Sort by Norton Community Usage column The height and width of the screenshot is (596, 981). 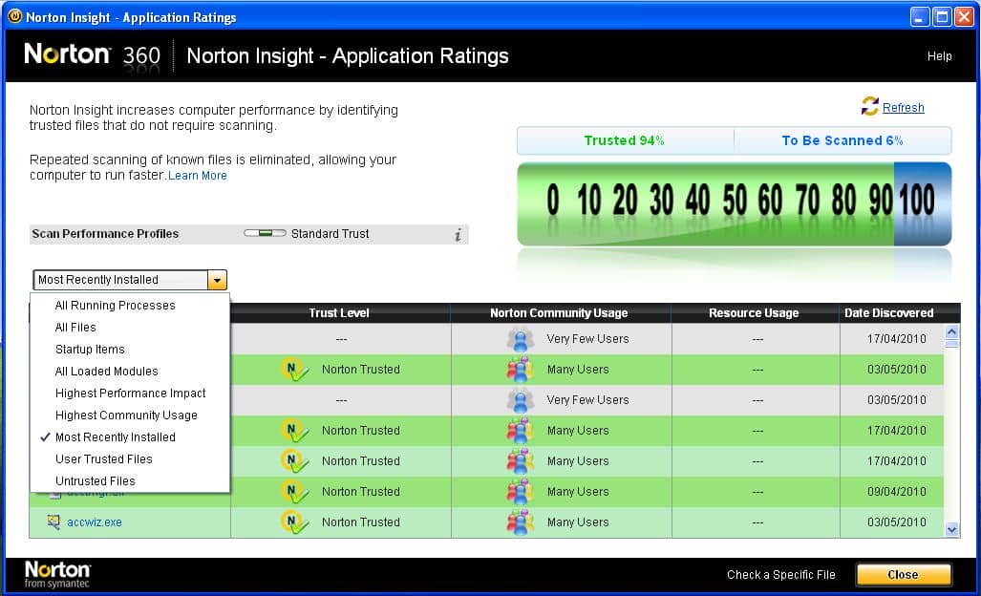(x=560, y=312)
